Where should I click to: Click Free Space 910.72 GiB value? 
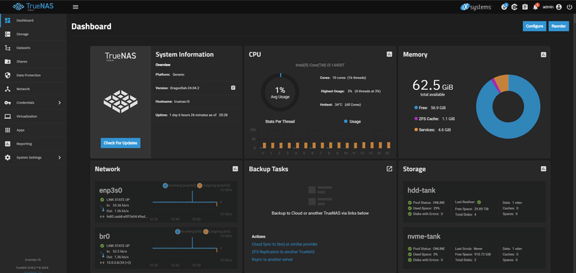click(x=482, y=254)
